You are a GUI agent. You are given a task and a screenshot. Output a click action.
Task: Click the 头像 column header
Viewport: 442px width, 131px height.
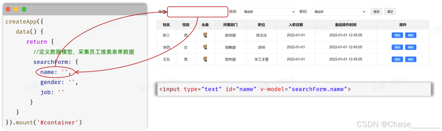[205, 25]
